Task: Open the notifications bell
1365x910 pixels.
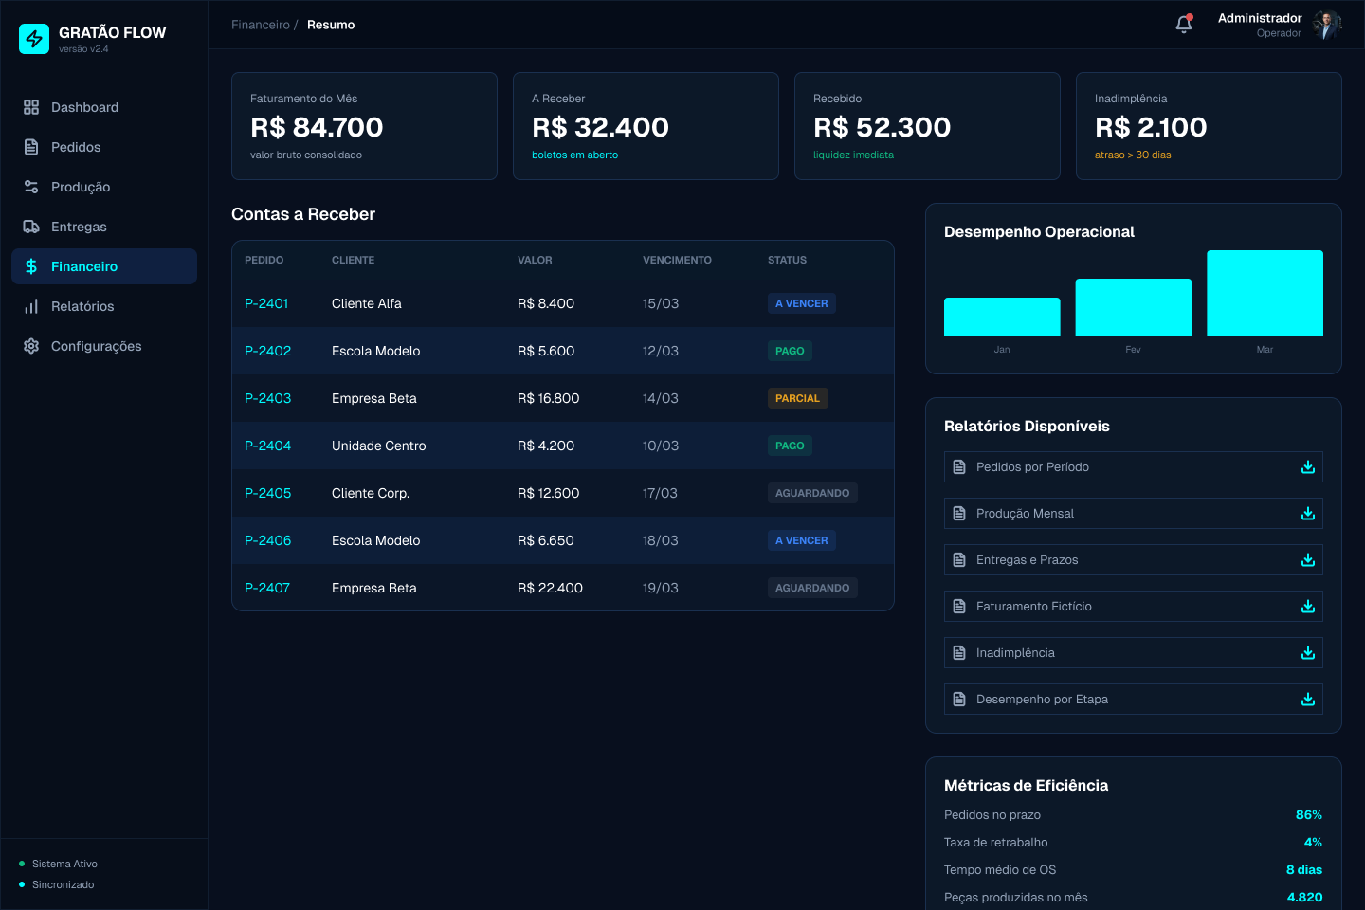Action: pyautogui.click(x=1184, y=25)
